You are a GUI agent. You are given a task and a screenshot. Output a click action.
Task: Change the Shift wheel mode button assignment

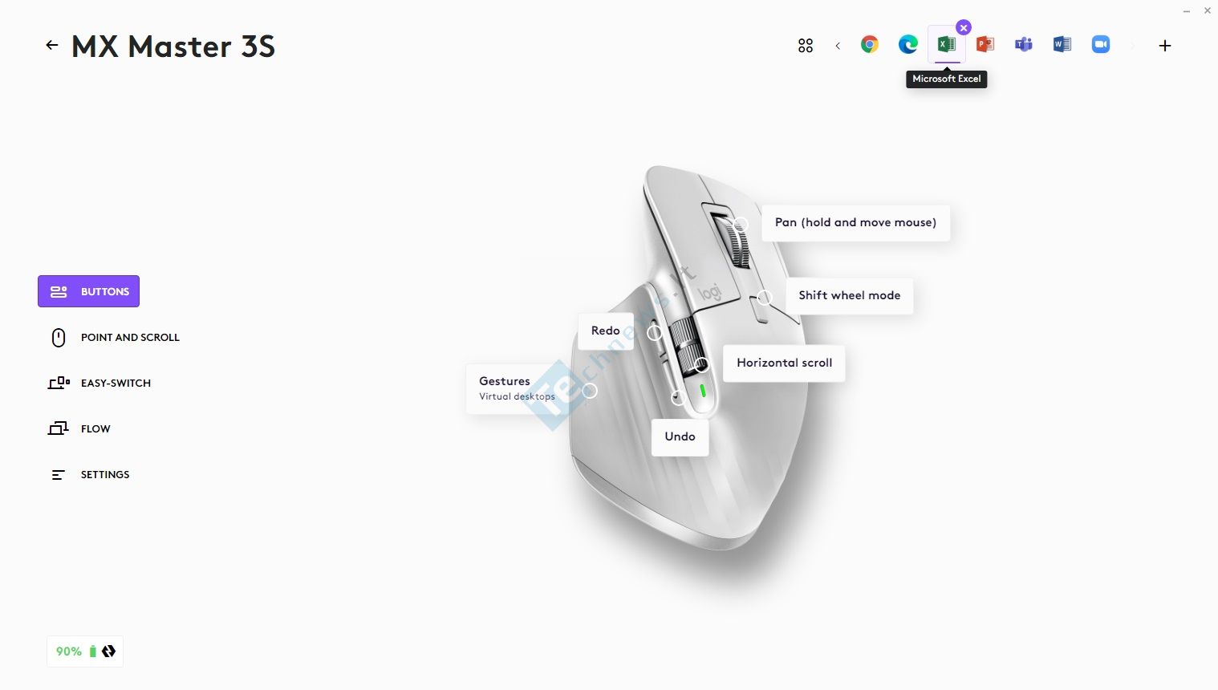point(849,295)
